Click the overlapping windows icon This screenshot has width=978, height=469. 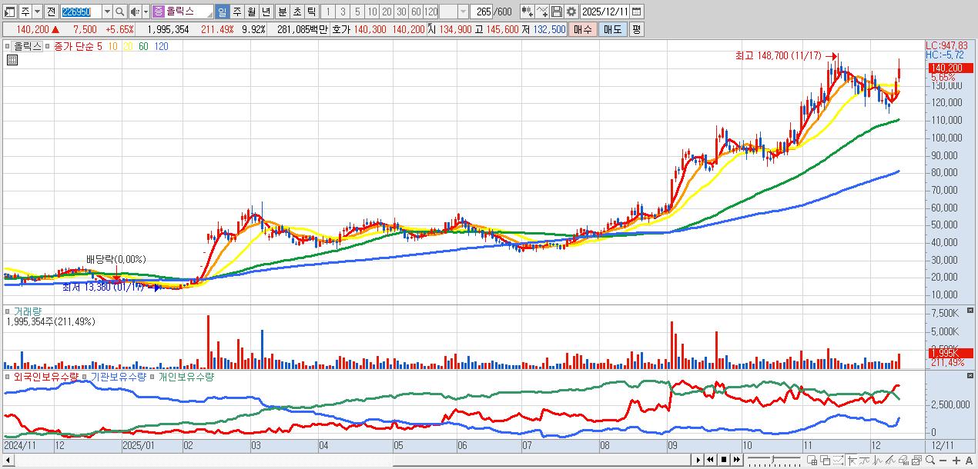[x=825, y=460]
